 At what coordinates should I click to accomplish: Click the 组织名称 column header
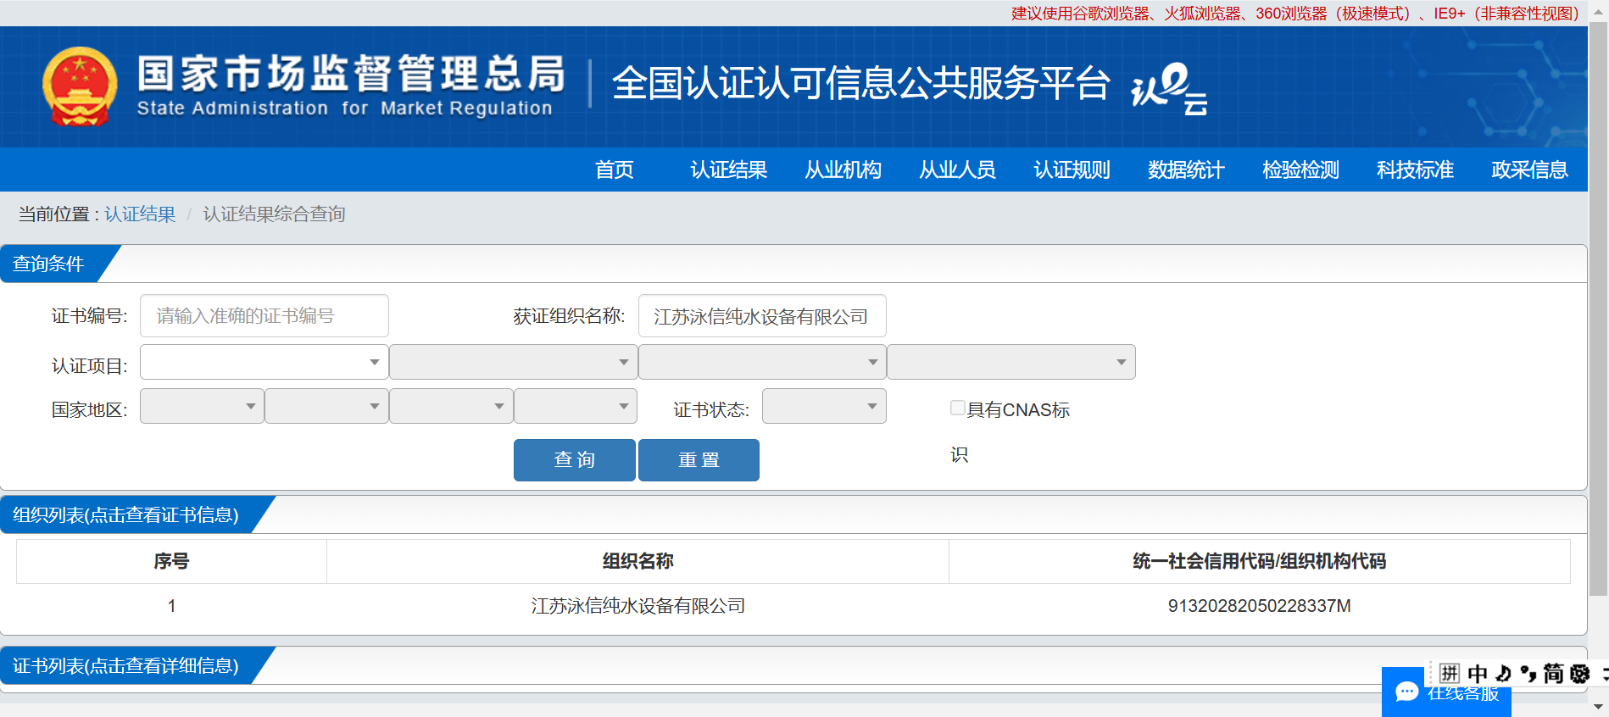(x=637, y=561)
